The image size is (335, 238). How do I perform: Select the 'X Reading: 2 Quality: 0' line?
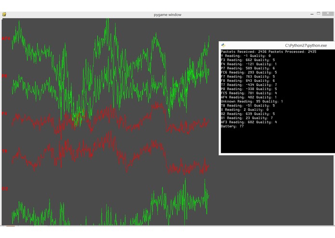pyautogui.click(x=245, y=110)
